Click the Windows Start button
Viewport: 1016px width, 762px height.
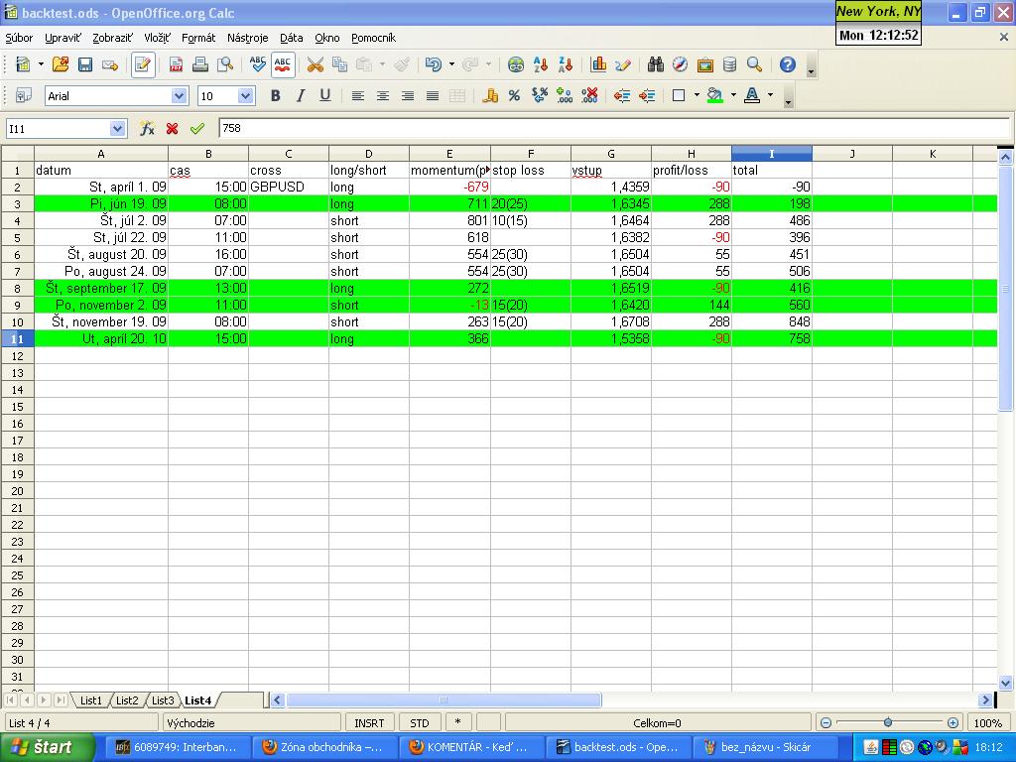click(42, 747)
